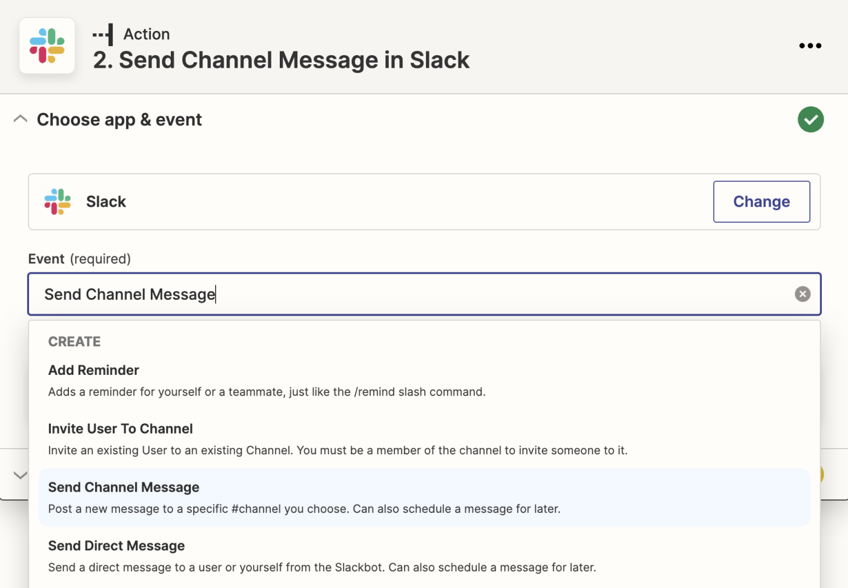Clear the Event field with X icon

pyautogui.click(x=803, y=294)
